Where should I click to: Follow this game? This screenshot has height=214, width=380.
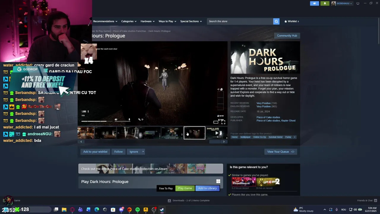pyautogui.click(x=118, y=152)
